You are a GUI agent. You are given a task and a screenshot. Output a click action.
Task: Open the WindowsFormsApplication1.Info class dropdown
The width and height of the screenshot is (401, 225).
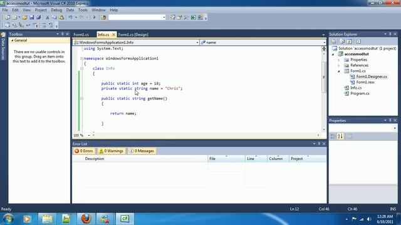click(x=197, y=42)
